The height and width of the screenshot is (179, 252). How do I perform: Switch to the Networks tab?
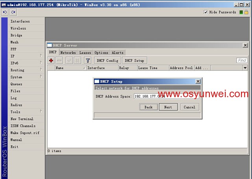click(x=68, y=53)
